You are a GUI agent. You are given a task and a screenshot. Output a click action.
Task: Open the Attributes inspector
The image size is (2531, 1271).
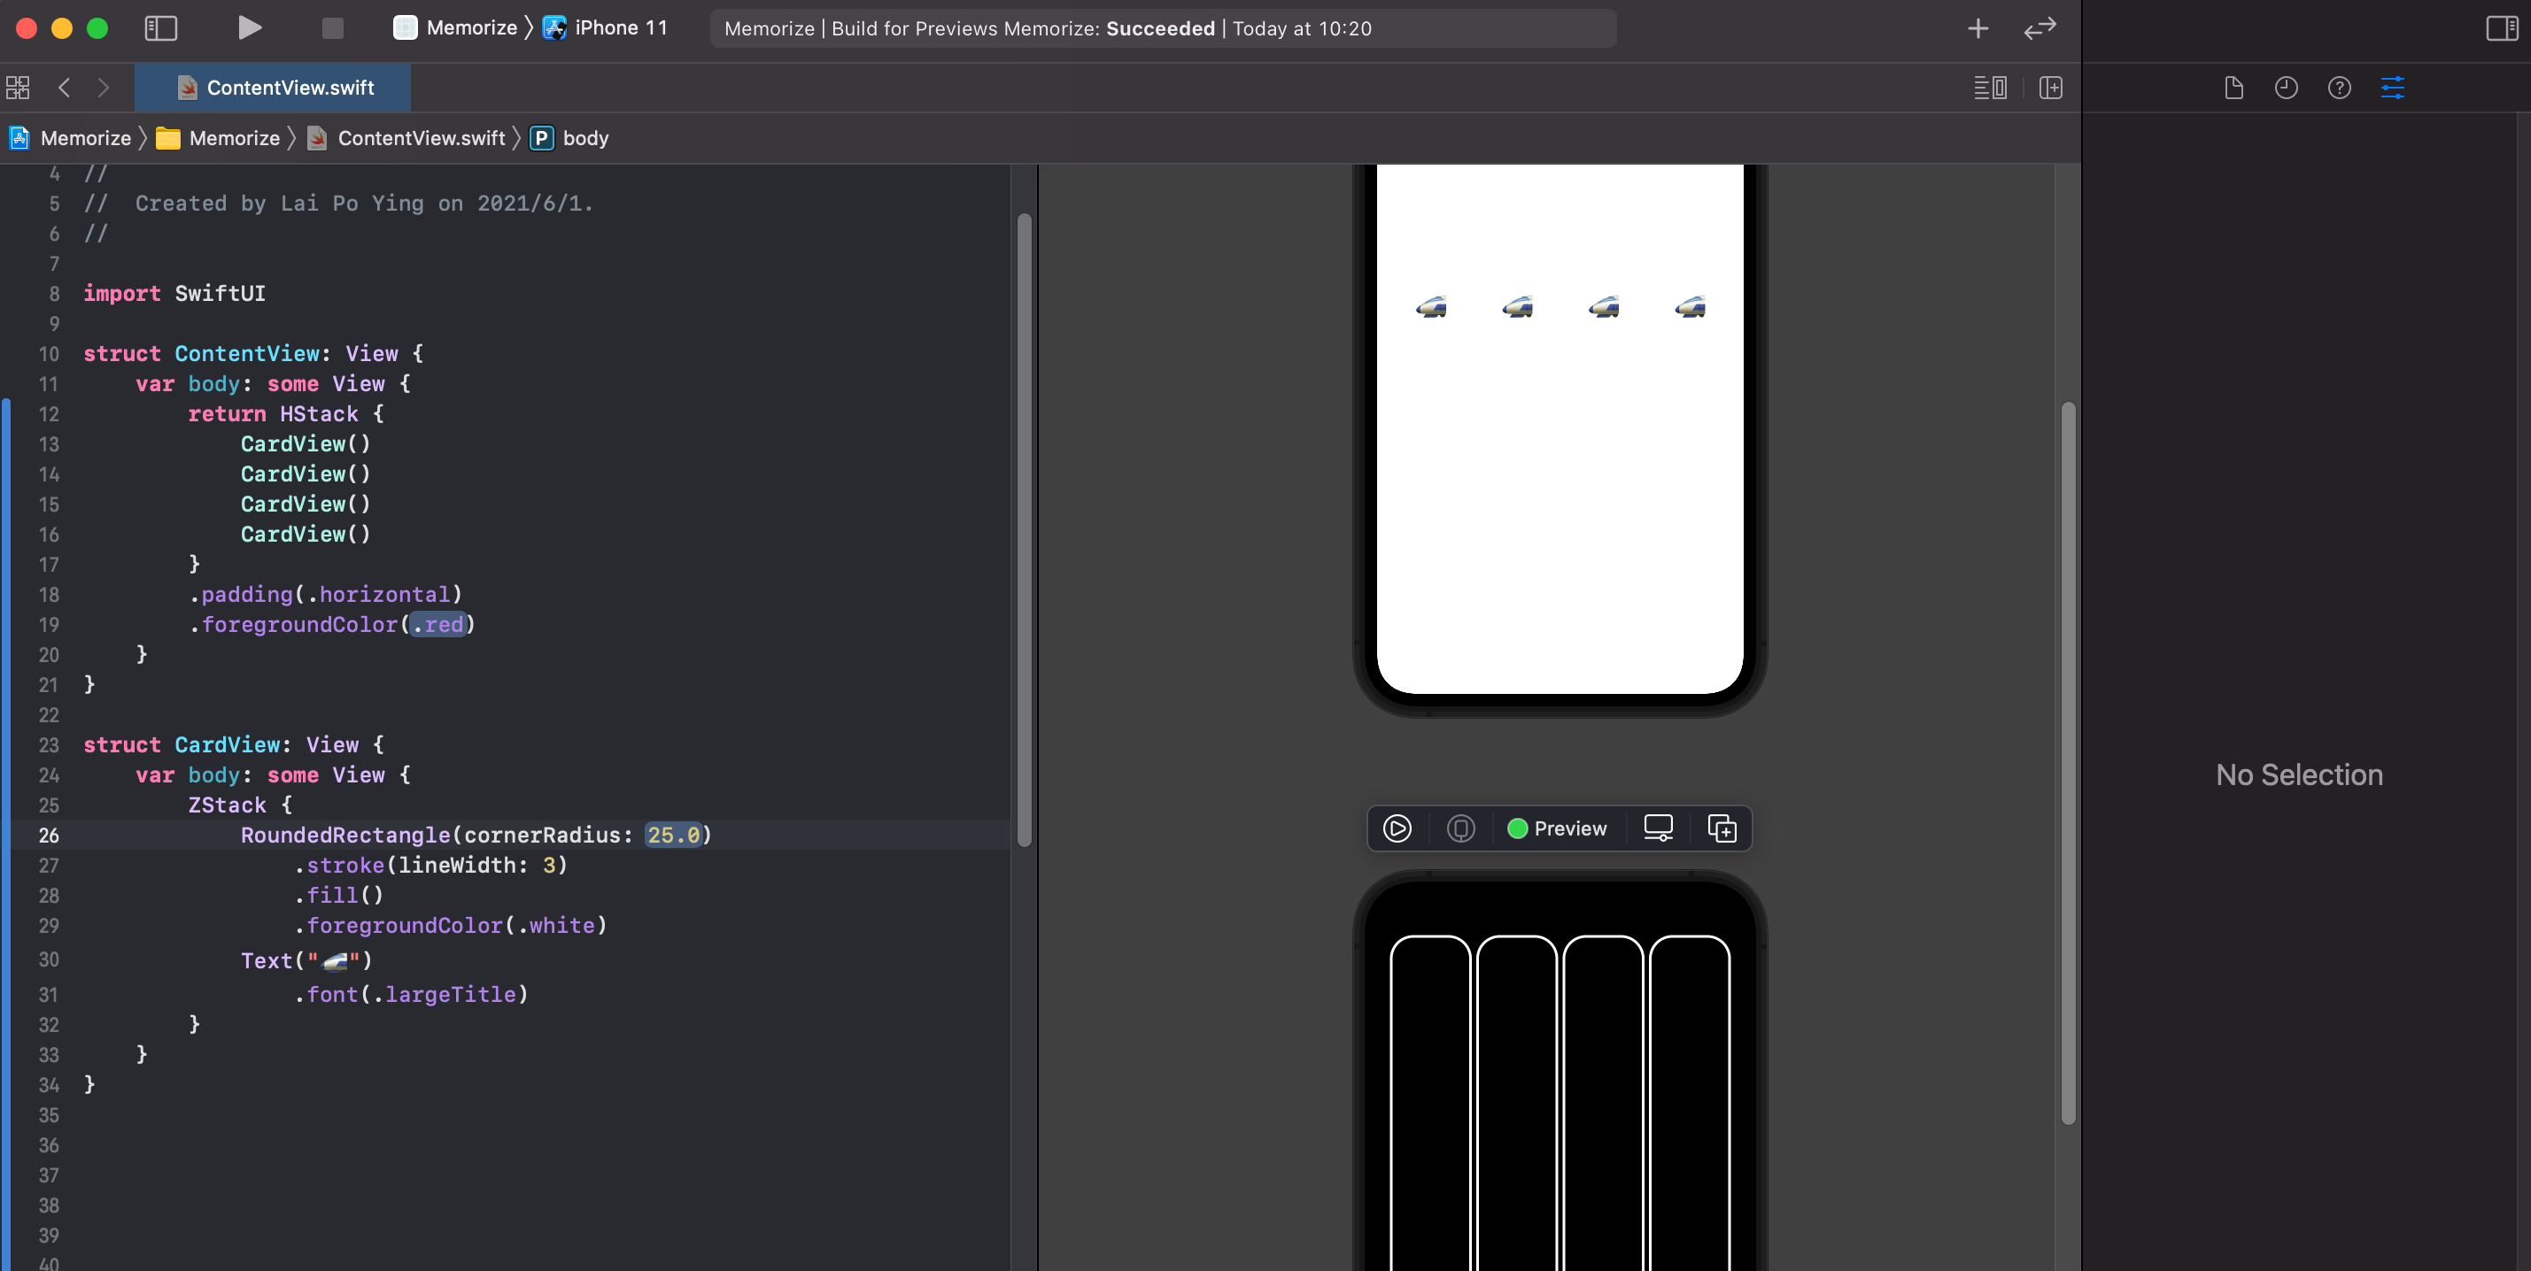[x=2394, y=88]
